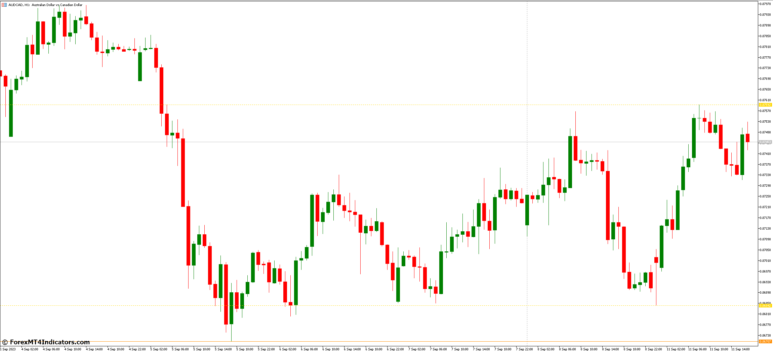This screenshot has height=351, width=773.
Task: Select the 5 Sep 14:00 time label
Action: pyautogui.click(x=223, y=349)
